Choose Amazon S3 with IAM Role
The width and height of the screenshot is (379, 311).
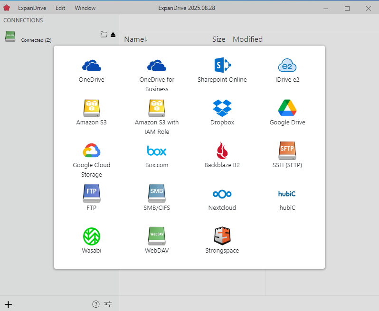coord(157,117)
